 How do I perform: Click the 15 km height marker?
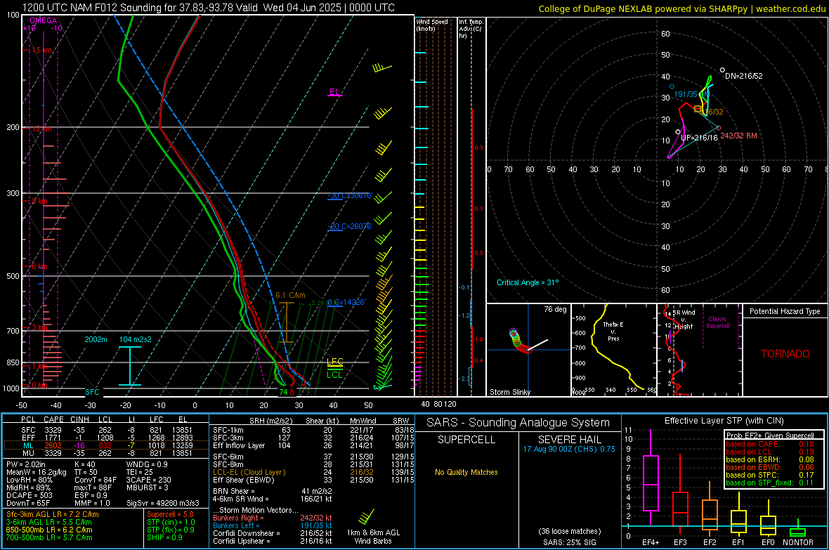[x=41, y=51]
